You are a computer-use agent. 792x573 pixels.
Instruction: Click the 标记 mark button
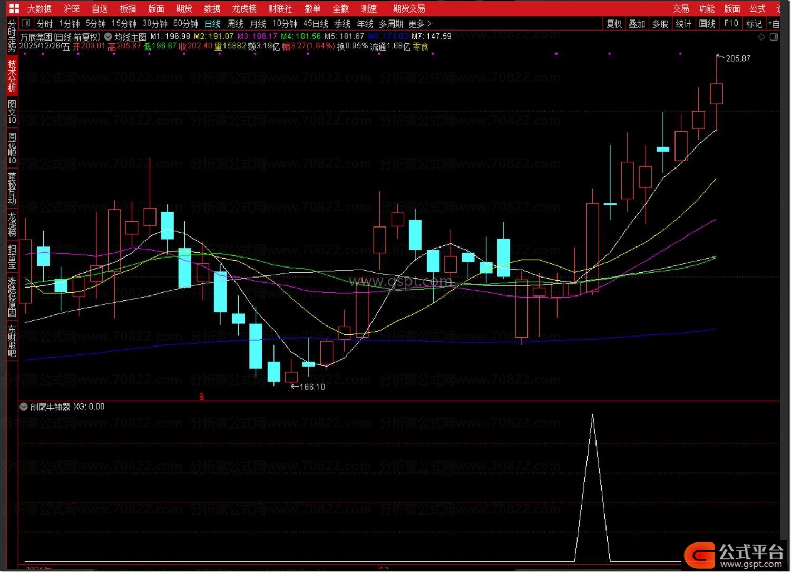tap(754, 24)
